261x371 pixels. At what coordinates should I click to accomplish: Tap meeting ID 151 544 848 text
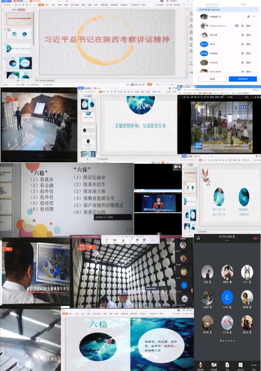(x=225, y=237)
